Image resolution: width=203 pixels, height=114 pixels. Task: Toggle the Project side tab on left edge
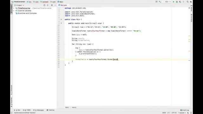[11, 9]
